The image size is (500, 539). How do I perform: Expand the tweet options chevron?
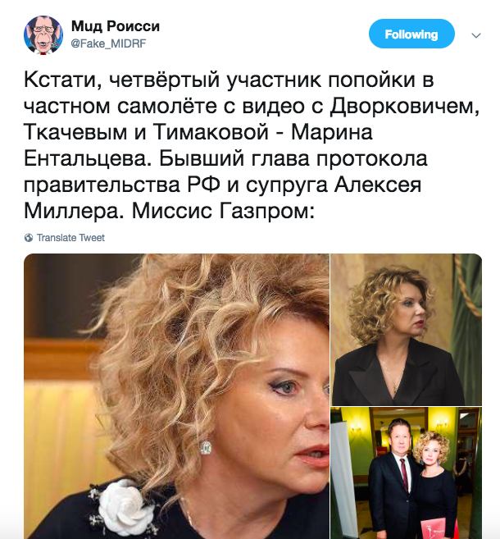point(476,35)
